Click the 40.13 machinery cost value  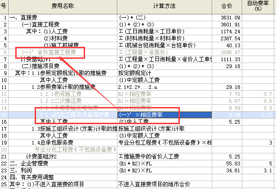233,45
